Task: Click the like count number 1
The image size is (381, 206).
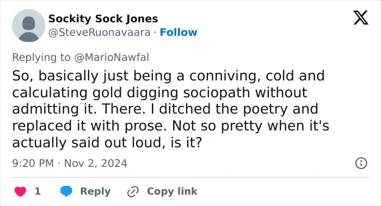Action: click(x=38, y=191)
